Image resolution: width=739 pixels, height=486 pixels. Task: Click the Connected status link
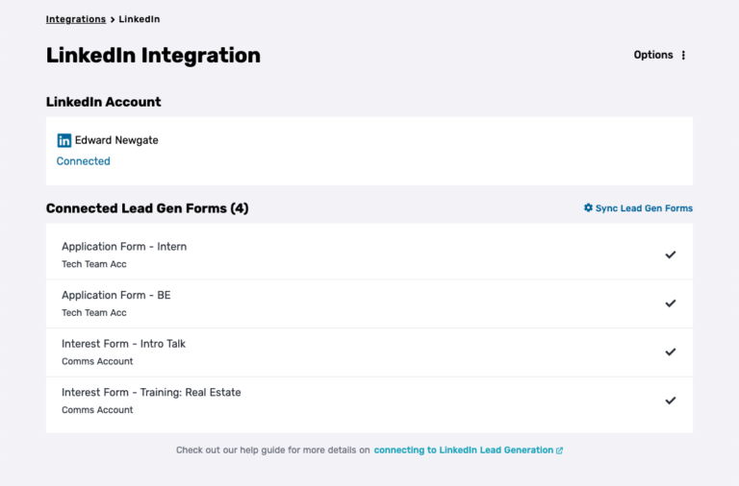coord(84,161)
